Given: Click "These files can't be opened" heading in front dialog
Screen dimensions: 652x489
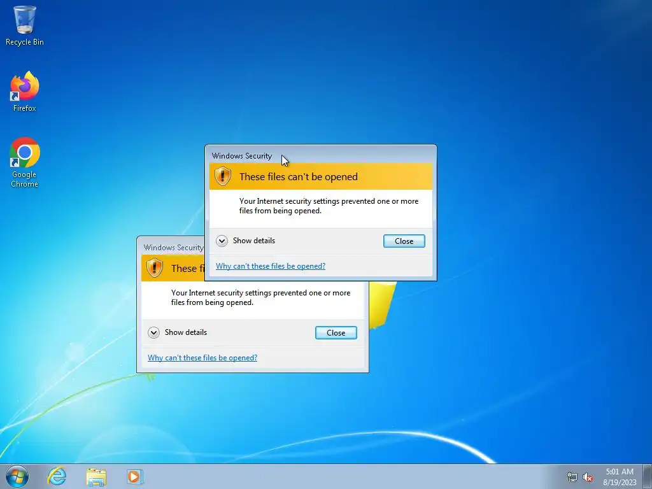Looking at the screenshot, I should point(299,177).
